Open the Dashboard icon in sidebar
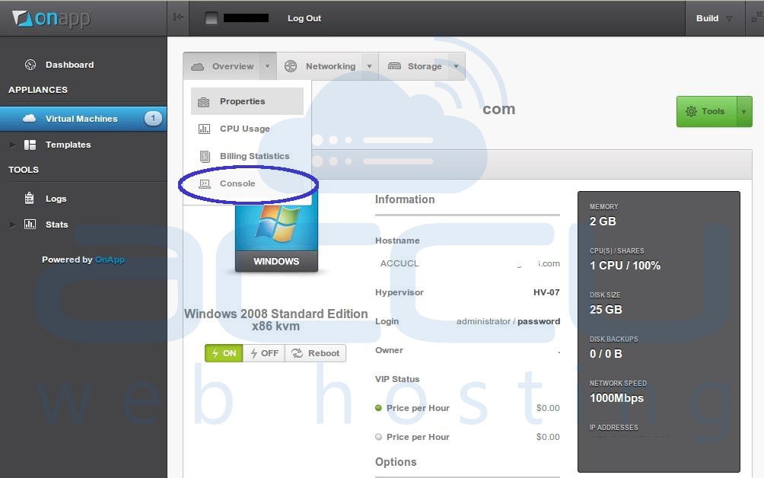Viewport: 764px width, 478px height. click(30, 65)
